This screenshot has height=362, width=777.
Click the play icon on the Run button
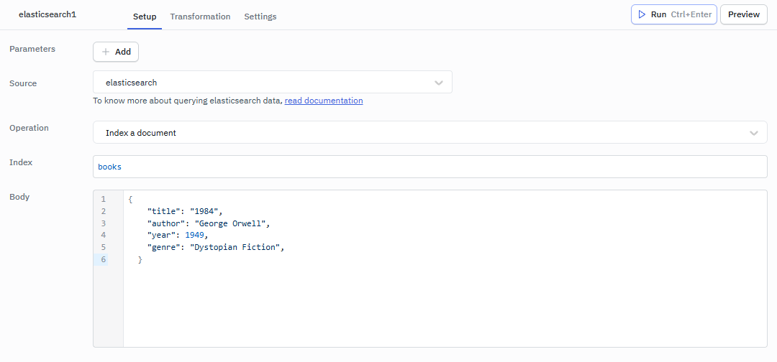point(642,14)
